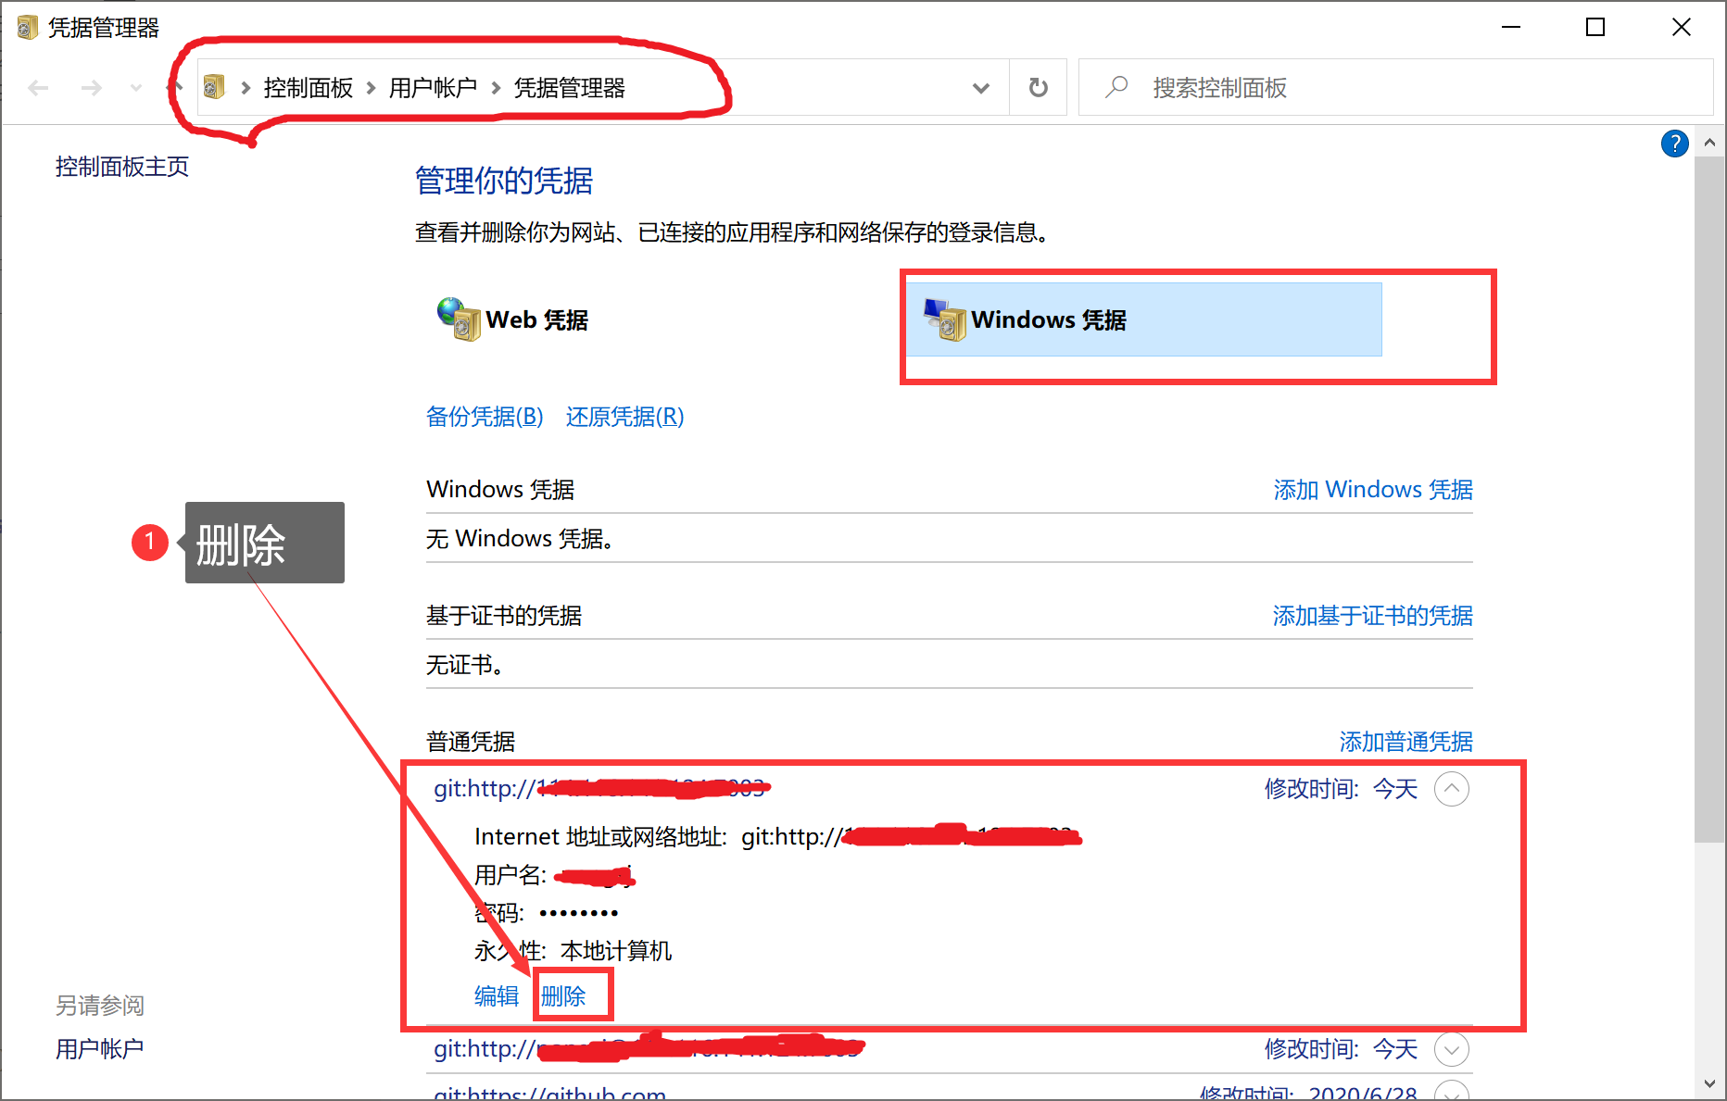
Task: Click the scrollbar down arrow
Action: pos(1709,1083)
